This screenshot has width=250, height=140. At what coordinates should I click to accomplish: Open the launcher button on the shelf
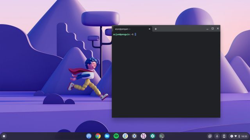[4, 136]
